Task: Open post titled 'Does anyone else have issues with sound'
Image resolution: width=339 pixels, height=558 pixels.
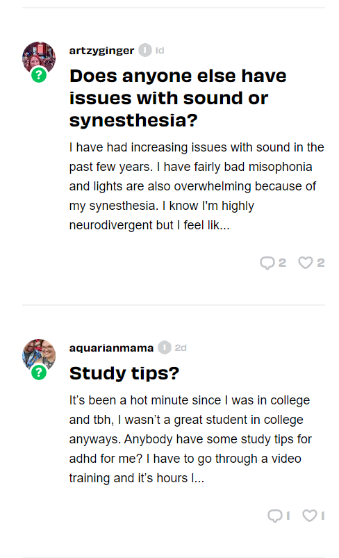Action: [x=178, y=98]
